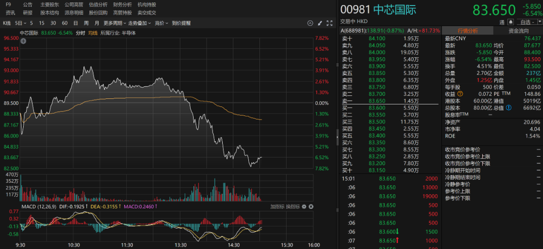Click 加指标 add indicator link

click(x=278, y=206)
